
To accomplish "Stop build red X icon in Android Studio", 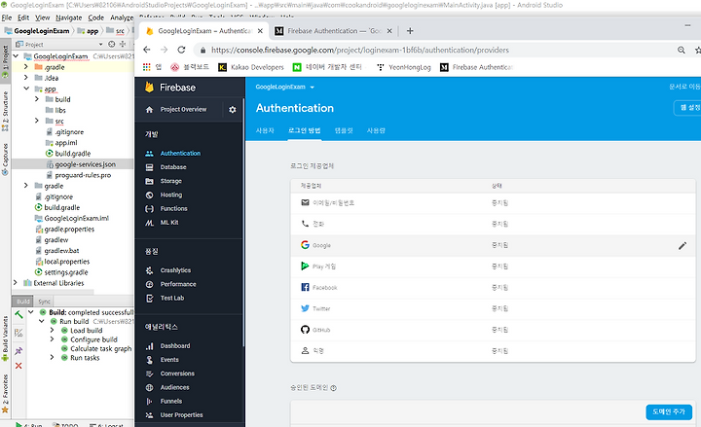I will coord(18,366).
